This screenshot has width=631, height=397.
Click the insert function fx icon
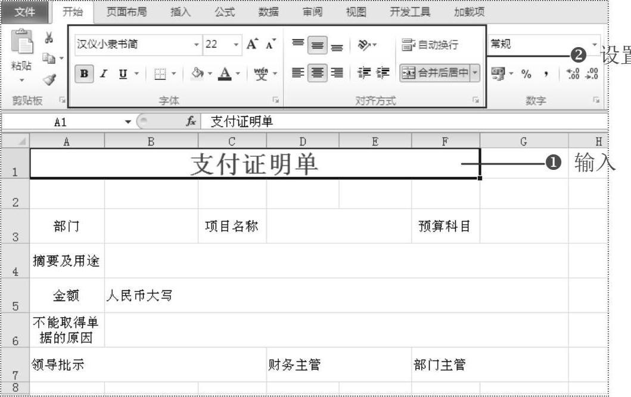[191, 121]
